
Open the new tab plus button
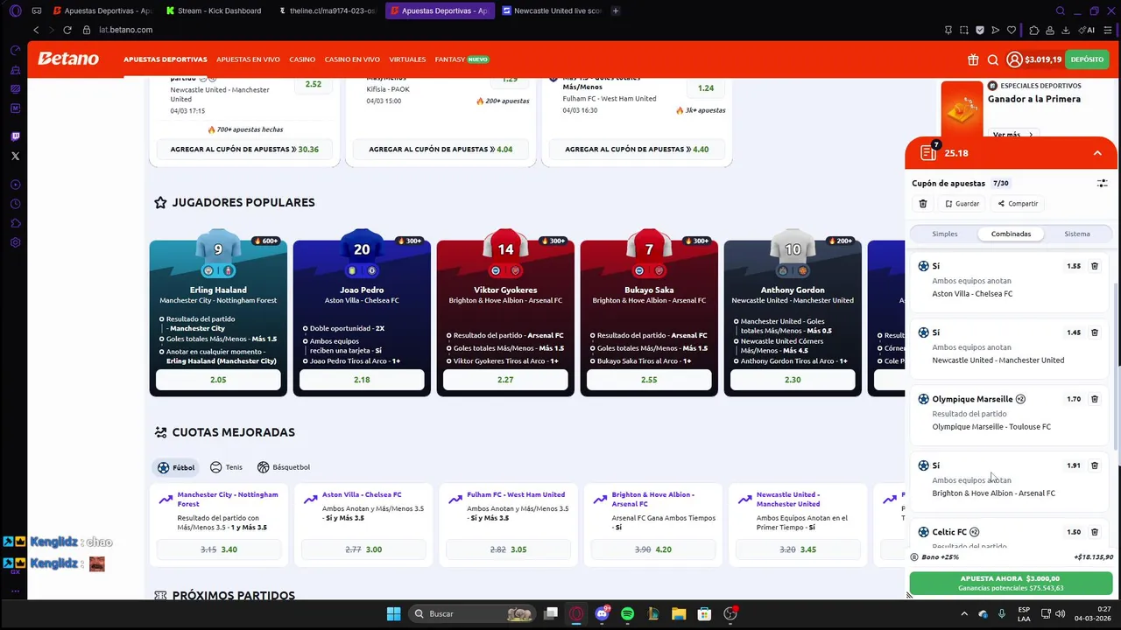tap(616, 10)
